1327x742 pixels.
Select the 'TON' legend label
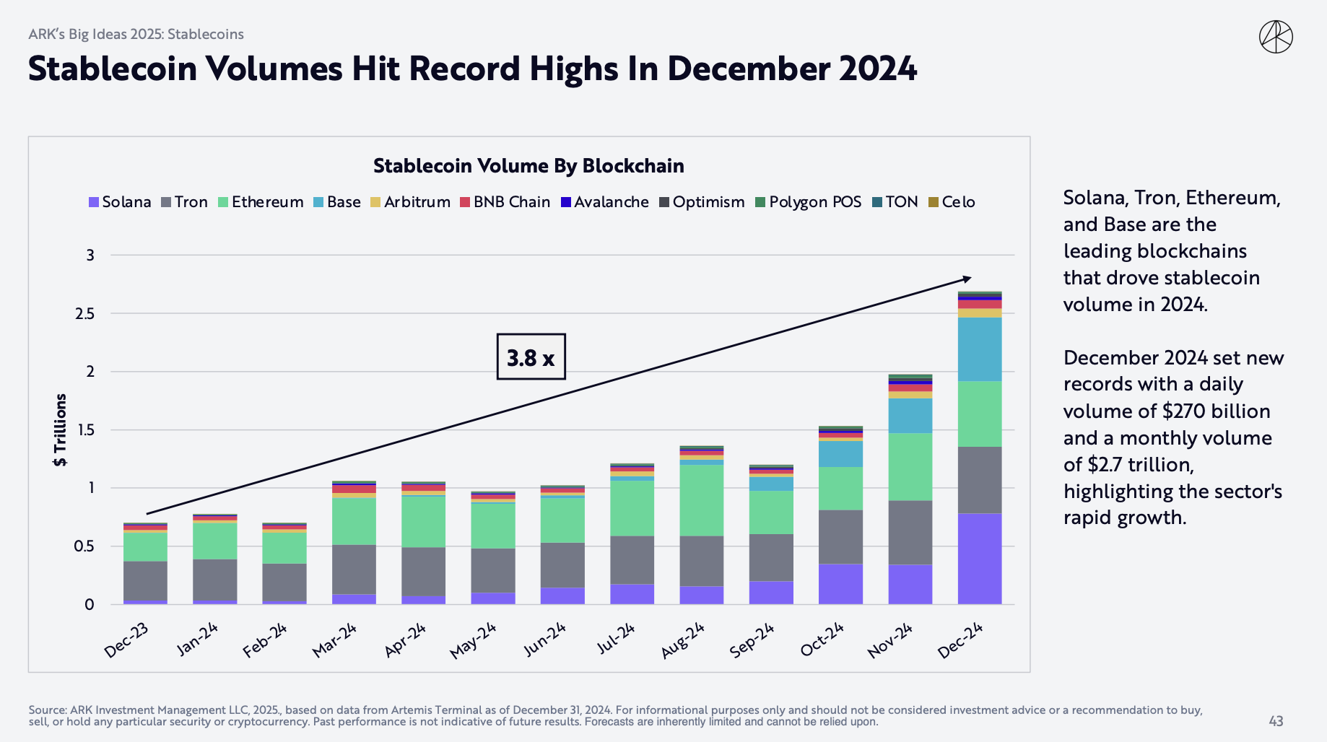pyautogui.click(x=902, y=202)
